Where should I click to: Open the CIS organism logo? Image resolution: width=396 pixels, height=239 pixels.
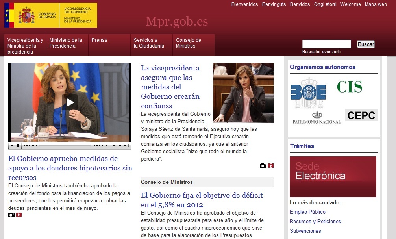[349, 86]
